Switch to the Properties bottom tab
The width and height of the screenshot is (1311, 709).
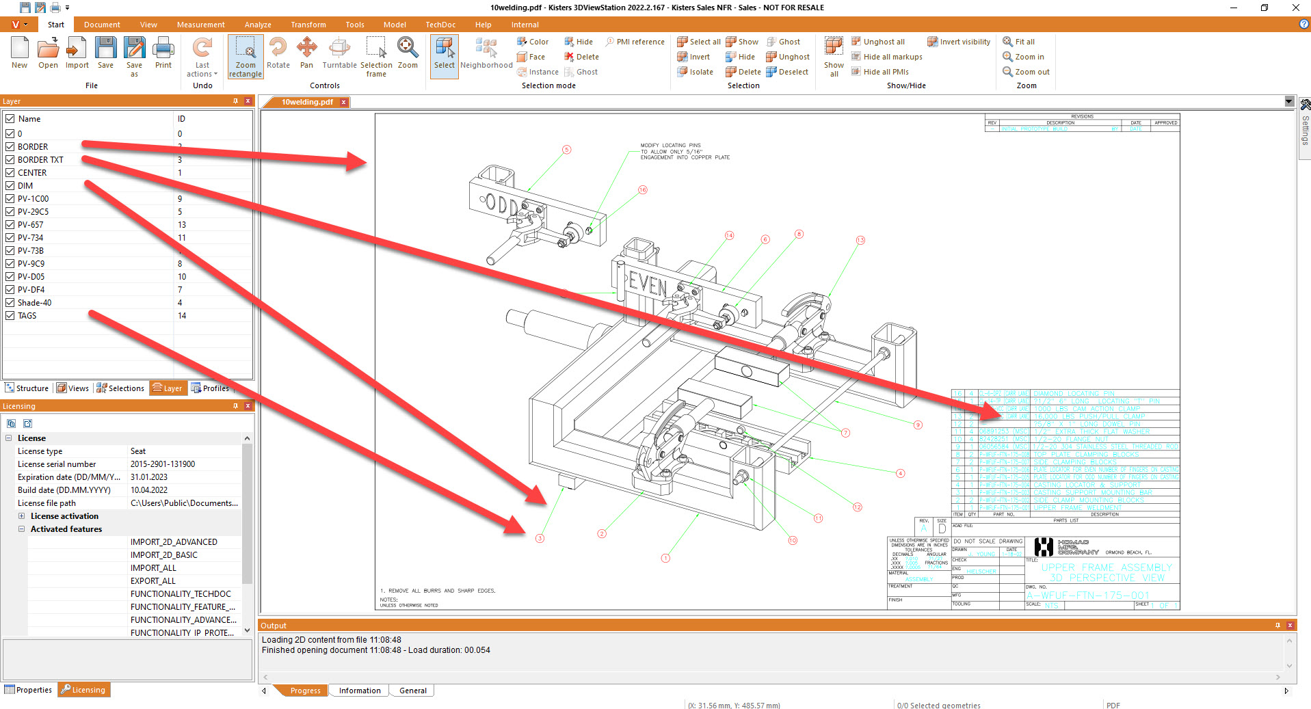coord(28,690)
